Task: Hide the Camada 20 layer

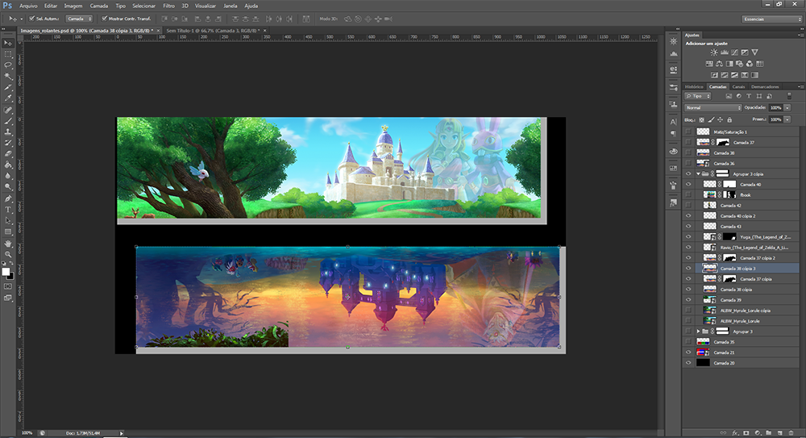Action: 688,363
